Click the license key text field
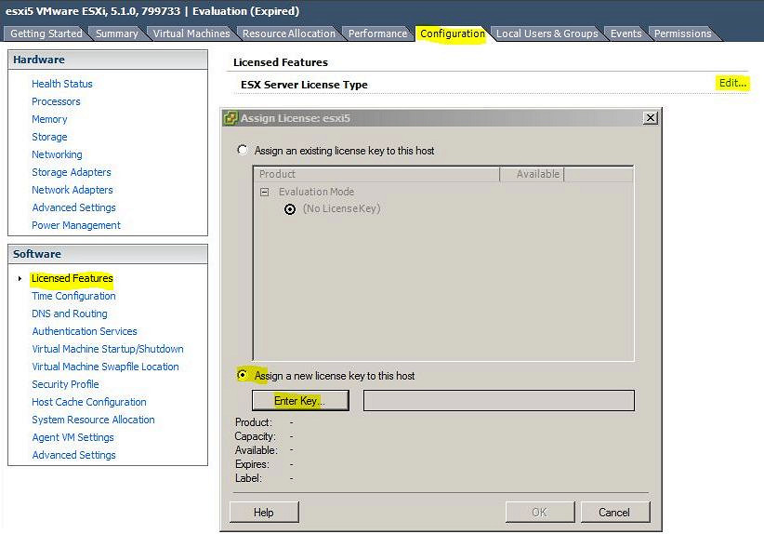The image size is (764, 534). [499, 400]
